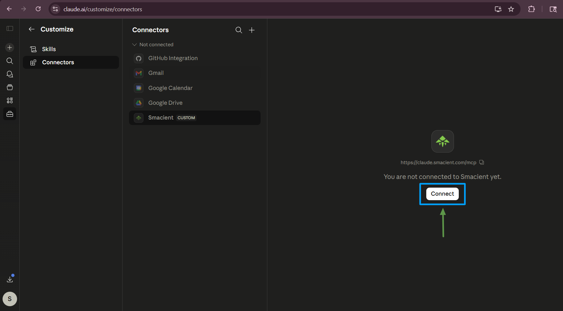563x311 pixels.
Task: Open the user profile avatar S
Action: [x=10, y=299]
